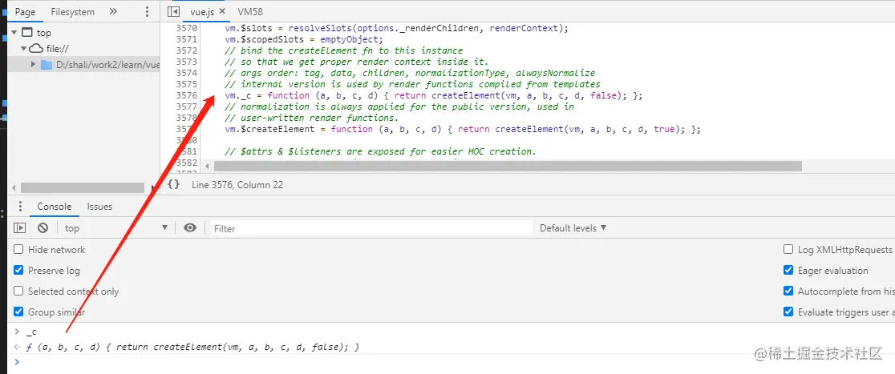Click the console function output text
The width and height of the screenshot is (895, 374).
[x=193, y=347]
